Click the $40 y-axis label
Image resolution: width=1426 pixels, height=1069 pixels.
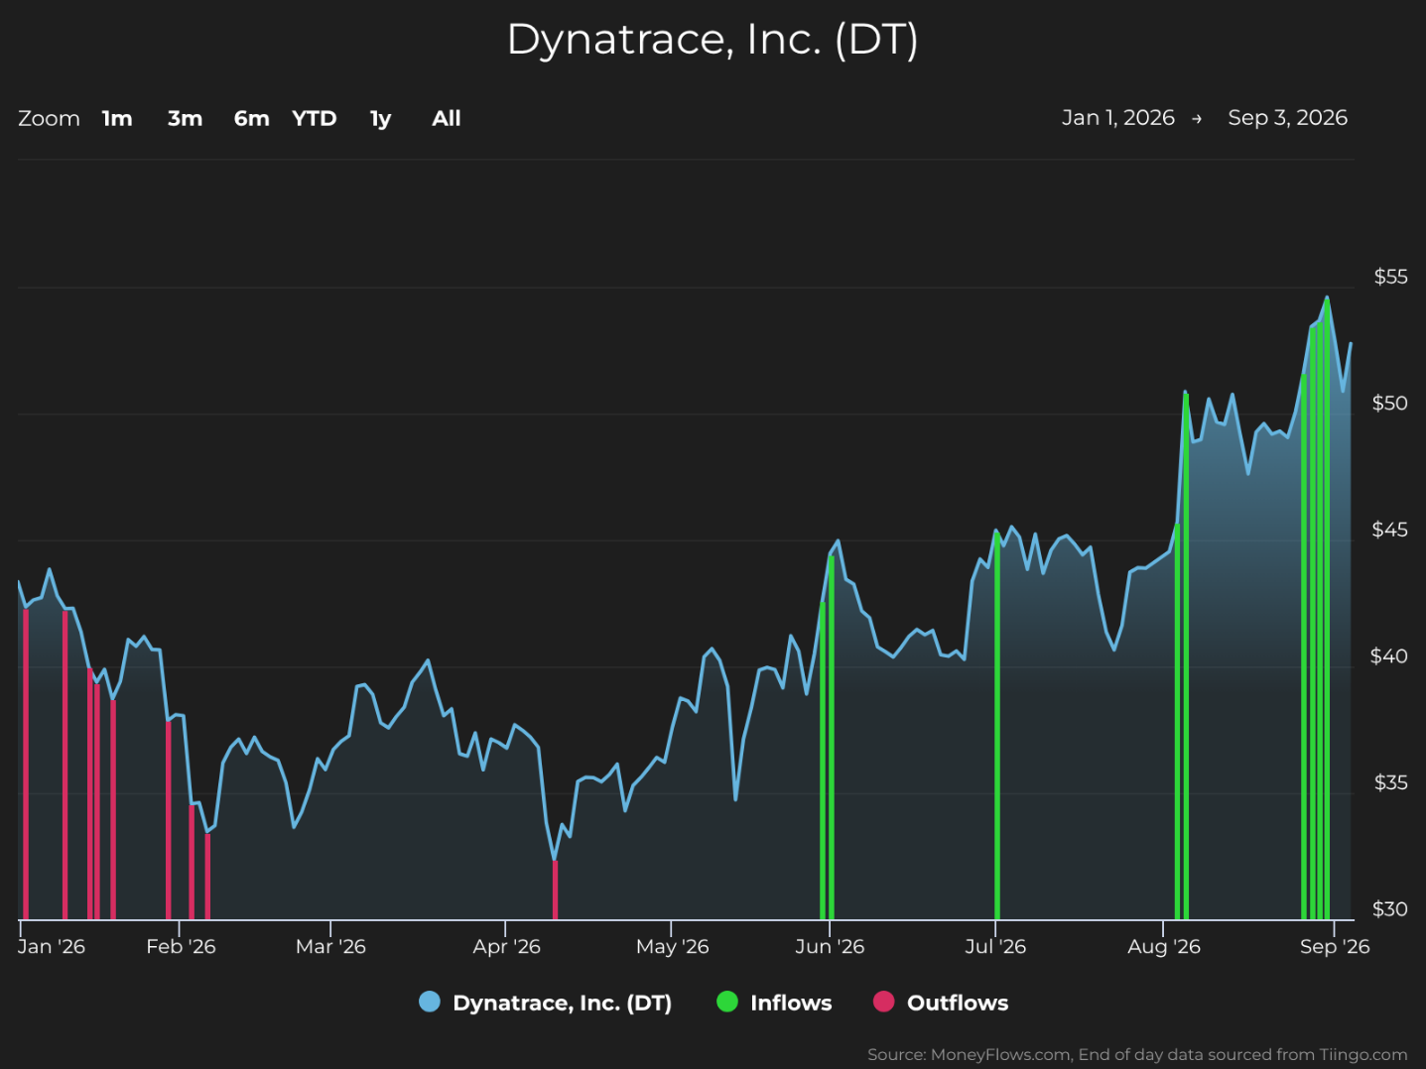1388,655
